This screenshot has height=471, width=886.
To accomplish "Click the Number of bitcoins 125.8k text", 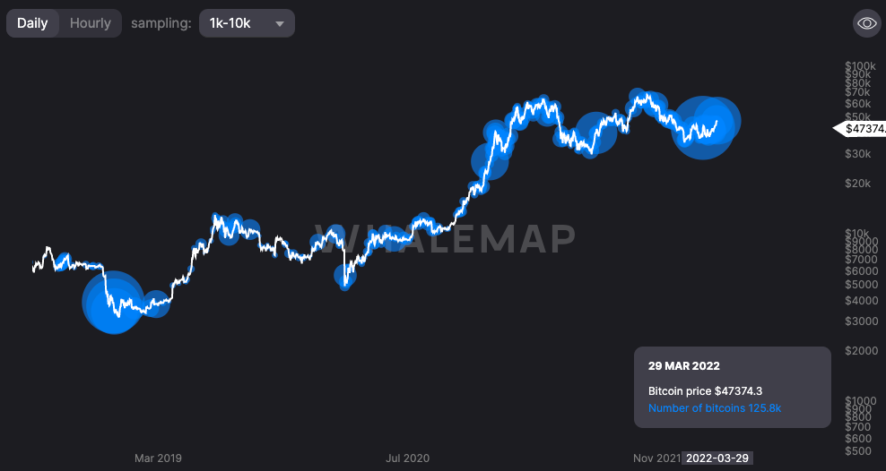I will (714, 408).
